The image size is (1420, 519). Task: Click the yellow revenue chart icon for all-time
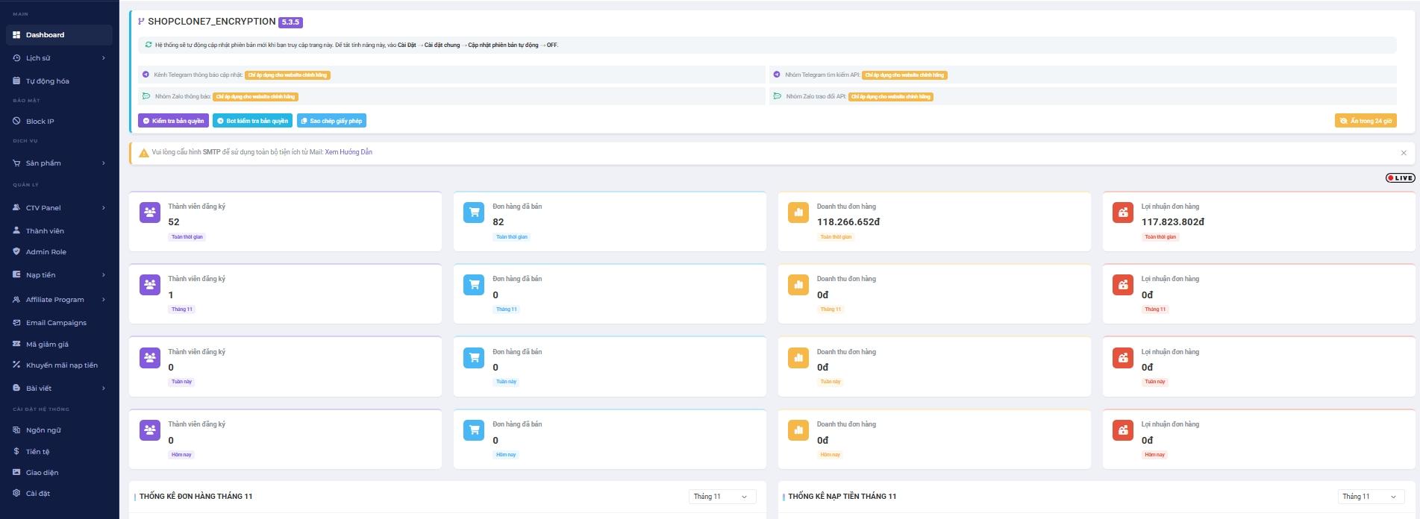pos(798,213)
